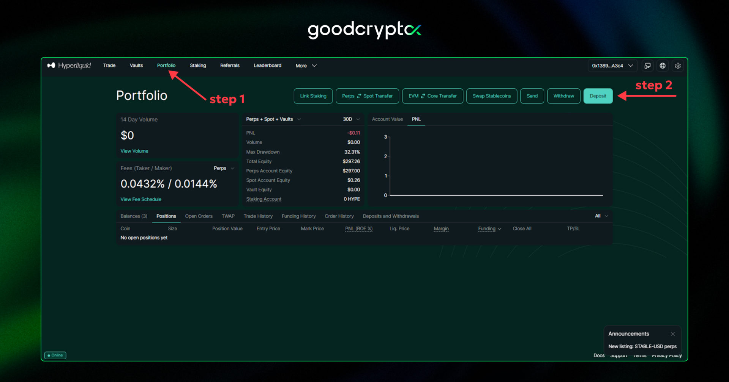The height and width of the screenshot is (382, 729).
Task: Expand the More navigation menu
Action: click(x=305, y=66)
